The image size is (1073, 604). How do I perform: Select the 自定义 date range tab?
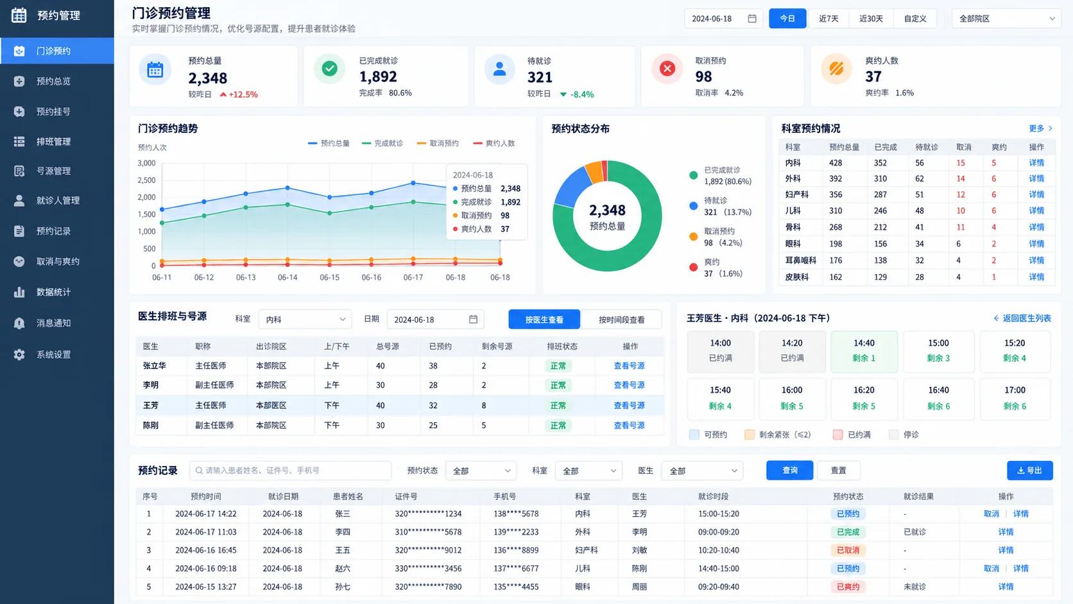[915, 19]
